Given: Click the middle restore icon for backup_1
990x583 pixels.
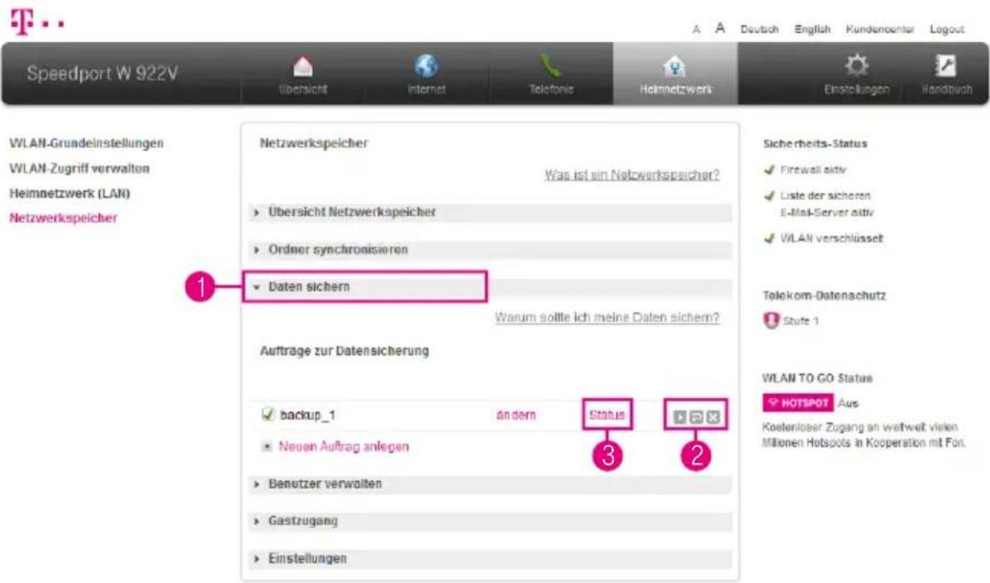Looking at the screenshot, I should tap(696, 417).
